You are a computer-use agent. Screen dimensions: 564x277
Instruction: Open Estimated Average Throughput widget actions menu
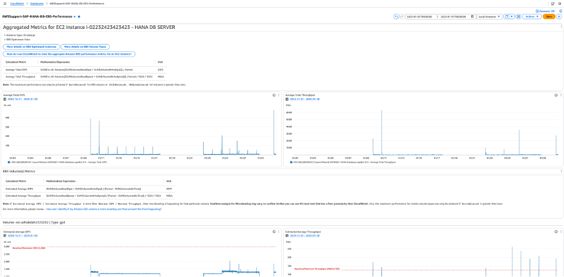560,232
